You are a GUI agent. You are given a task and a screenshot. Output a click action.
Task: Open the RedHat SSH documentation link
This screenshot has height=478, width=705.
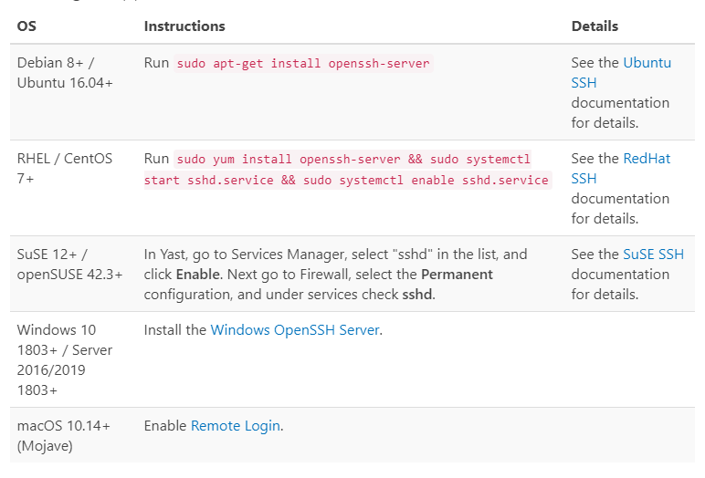coord(646,159)
